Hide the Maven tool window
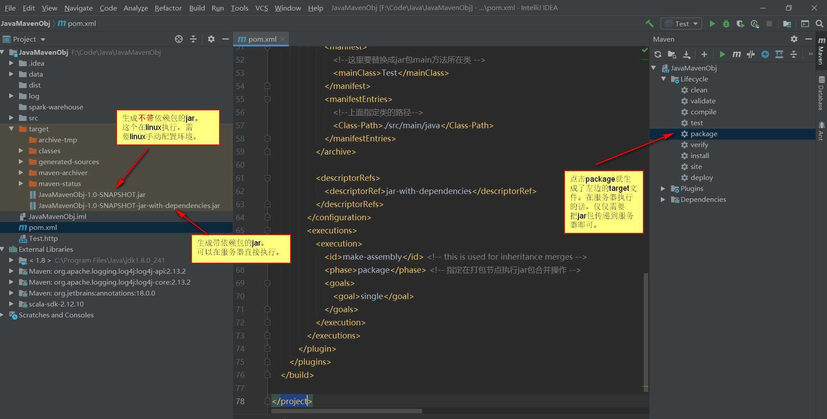This screenshot has width=827, height=419. tap(809, 39)
